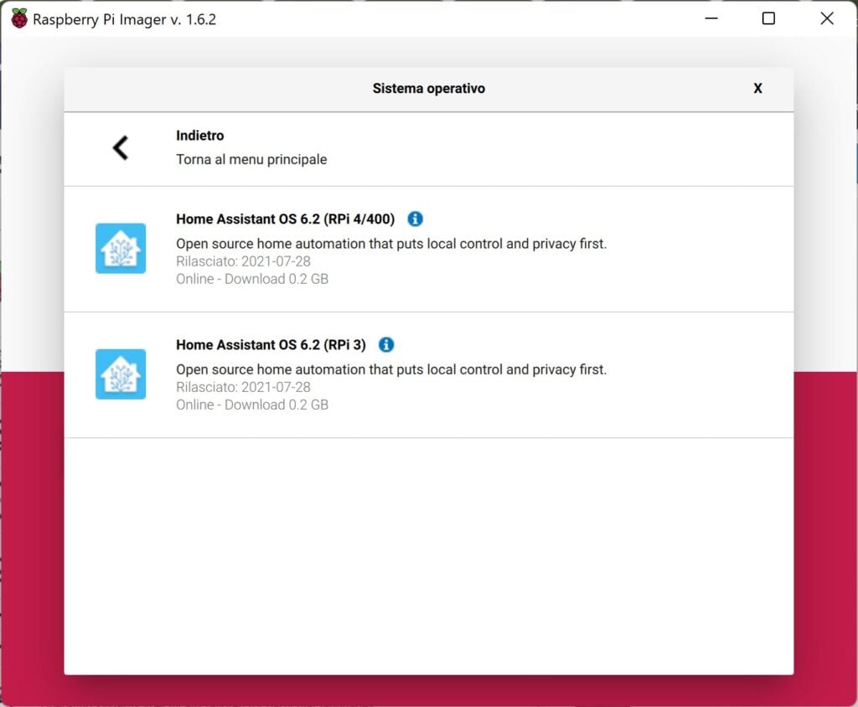
Task: Close the Raspberry Pi Imager window
Action: [827, 18]
